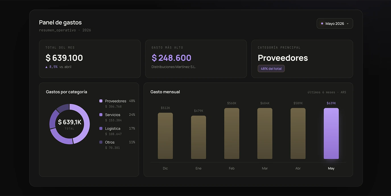Click the Abr bar in Gasto mensual
The image size is (391, 196).
[298, 134]
